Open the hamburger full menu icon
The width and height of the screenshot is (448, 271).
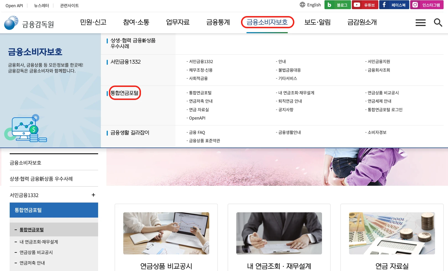pyautogui.click(x=420, y=23)
